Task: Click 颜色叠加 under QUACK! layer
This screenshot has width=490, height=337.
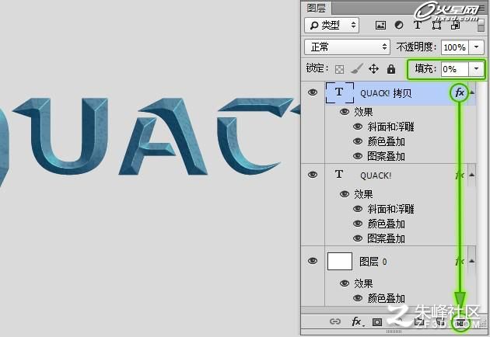Action: [387, 224]
